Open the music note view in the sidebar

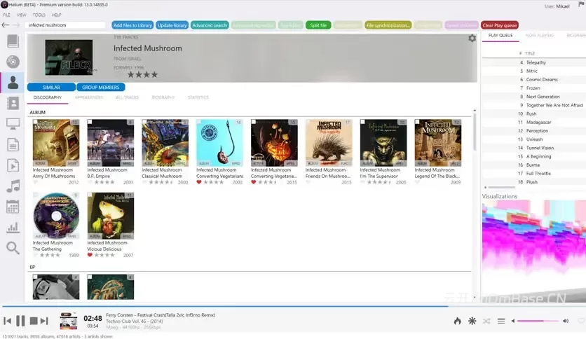tap(13, 186)
